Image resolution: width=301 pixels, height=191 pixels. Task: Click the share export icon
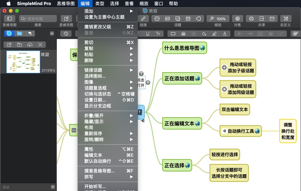tap(262, 19)
